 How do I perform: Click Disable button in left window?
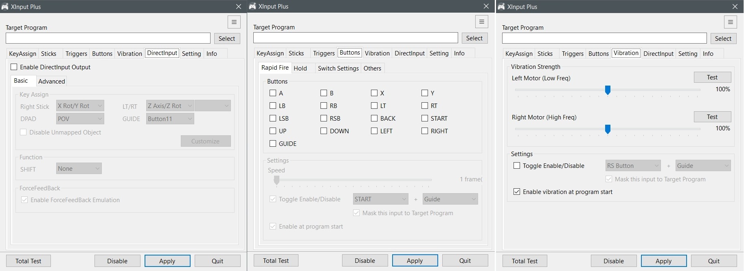coord(117,261)
